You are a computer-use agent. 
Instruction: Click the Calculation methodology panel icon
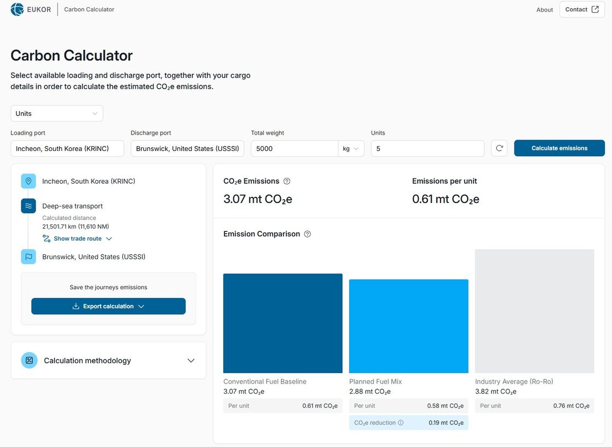tap(29, 360)
